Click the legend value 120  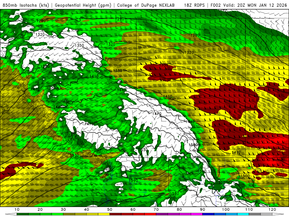272,210
